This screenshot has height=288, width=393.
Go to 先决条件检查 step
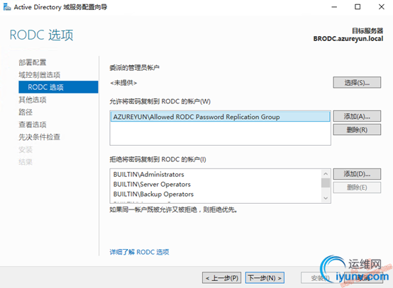coord(39,137)
